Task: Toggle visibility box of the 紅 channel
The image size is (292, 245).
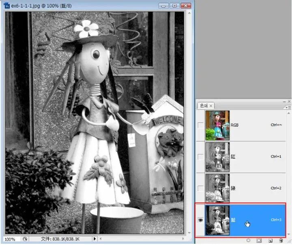Action: pos(200,156)
